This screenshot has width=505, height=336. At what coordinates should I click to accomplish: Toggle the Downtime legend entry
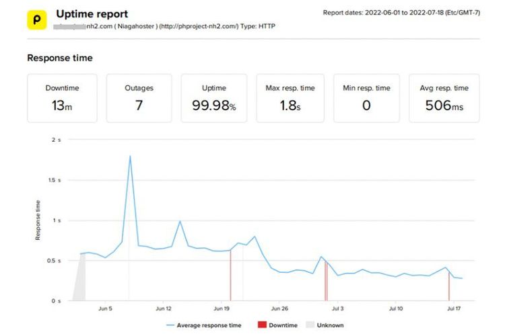point(276,325)
